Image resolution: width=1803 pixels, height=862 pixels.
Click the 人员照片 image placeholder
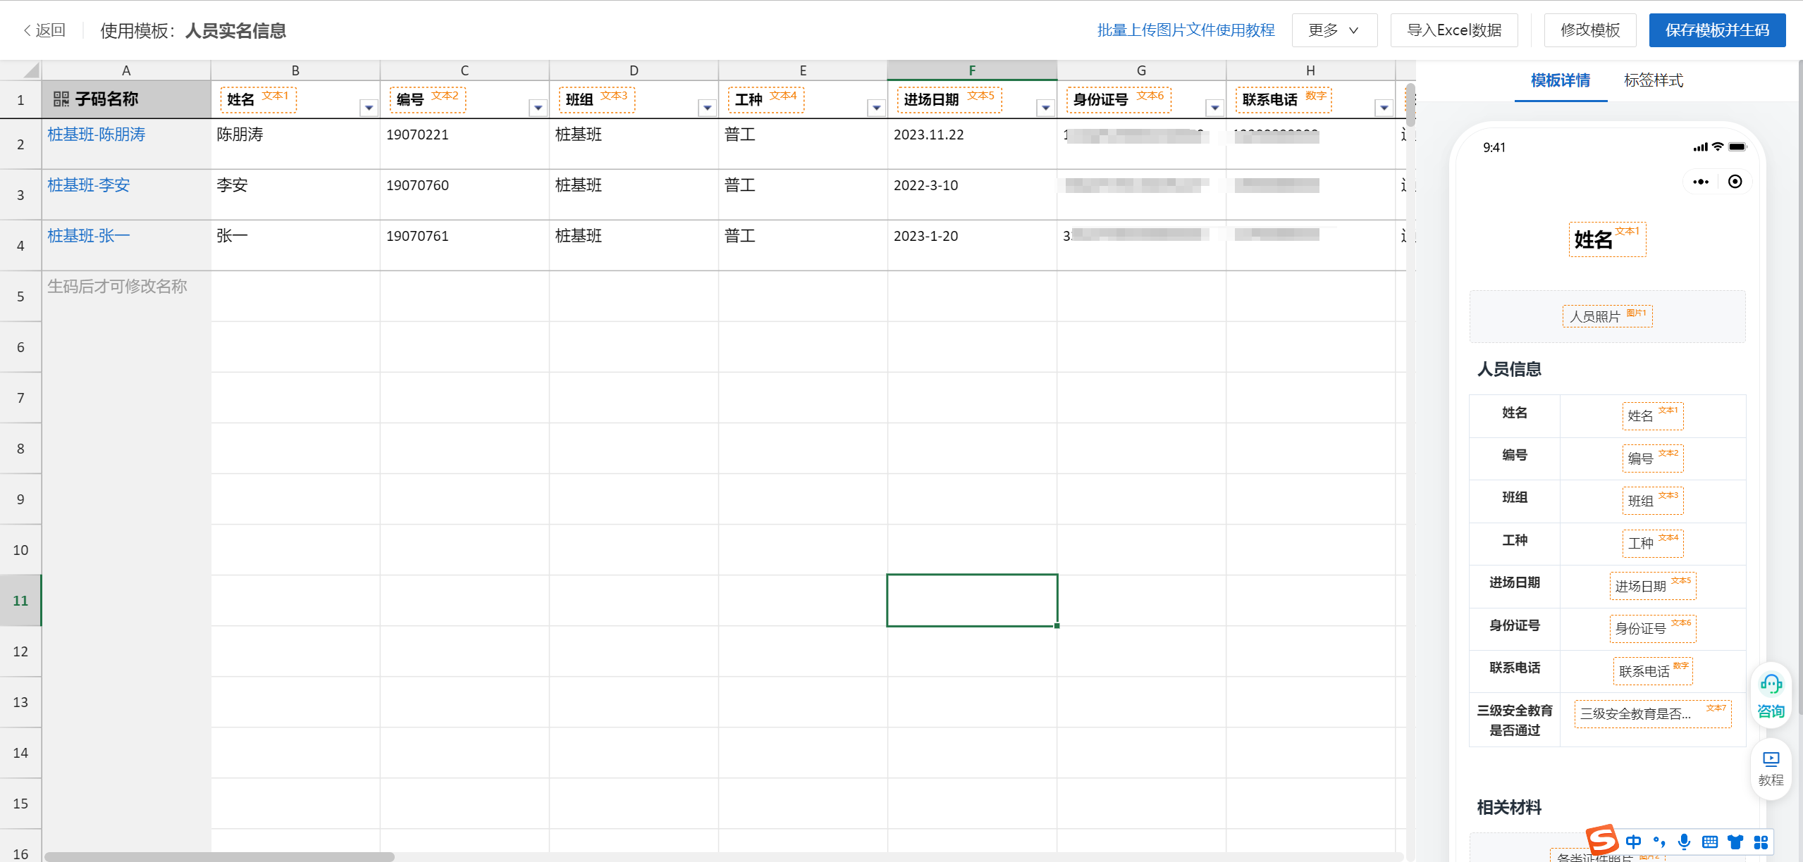coord(1607,316)
